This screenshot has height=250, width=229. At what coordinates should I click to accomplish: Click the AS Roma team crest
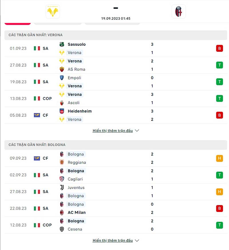[x=62, y=69]
